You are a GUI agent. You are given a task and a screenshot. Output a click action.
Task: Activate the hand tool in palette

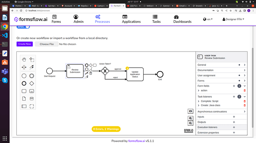click(24, 59)
